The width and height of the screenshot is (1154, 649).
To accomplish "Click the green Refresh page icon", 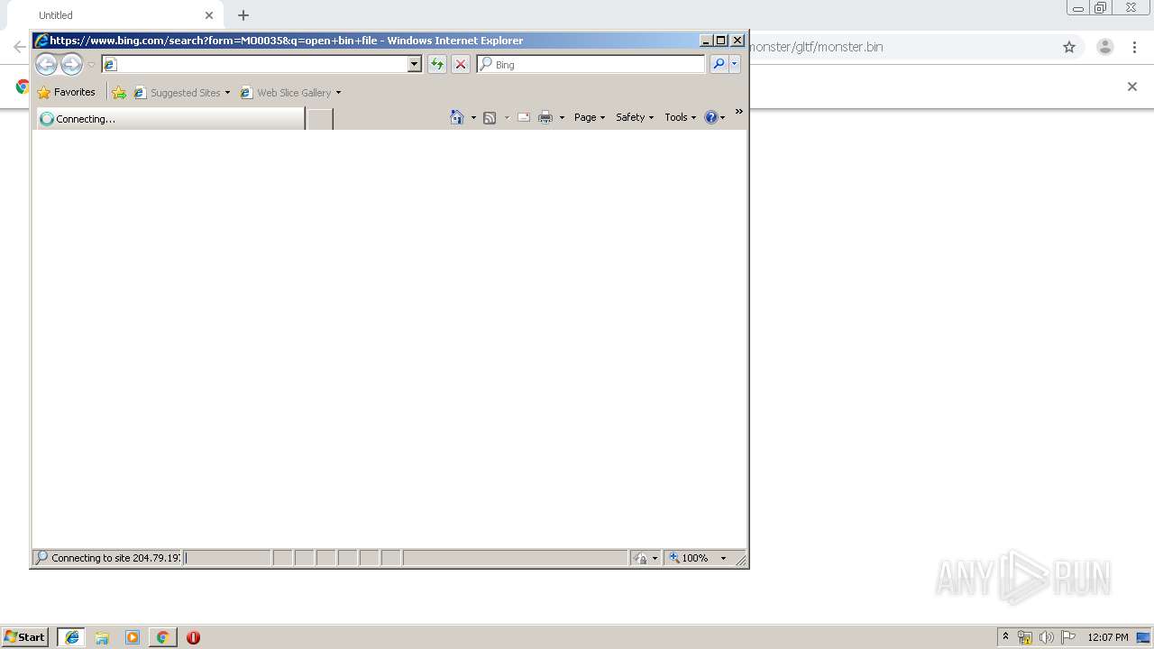I will click(x=437, y=64).
